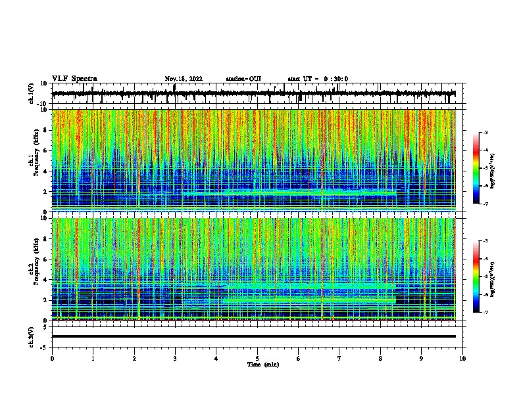Click the "8" kHz tick of ch.2 spectrogram
This screenshot has width=521, height=402.
point(46,239)
